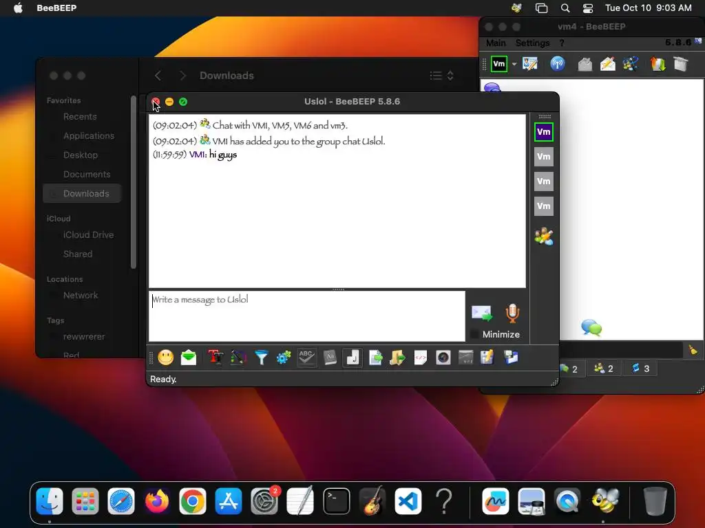Screen dimensions: 705x528
Task: Select iCloud Drive in Finder sidebar
Action: click(89, 235)
